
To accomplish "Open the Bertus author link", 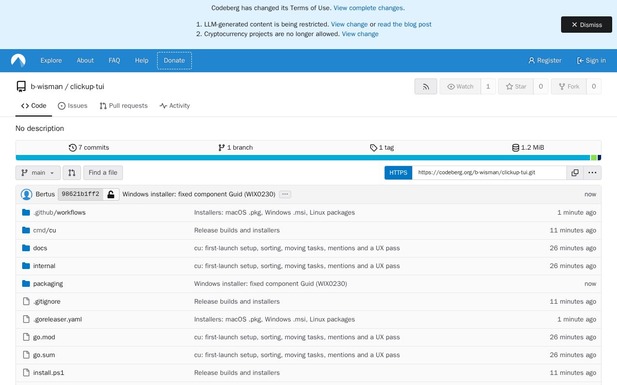I will [x=45, y=194].
